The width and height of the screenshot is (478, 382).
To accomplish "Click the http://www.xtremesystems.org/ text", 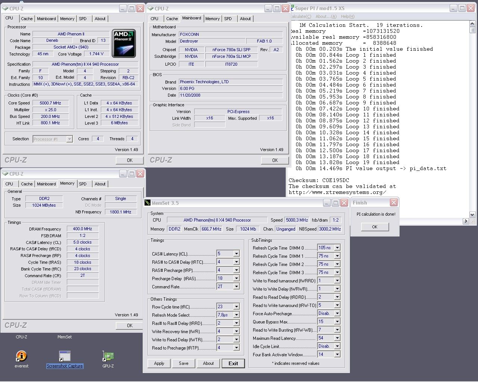I will (338, 192).
